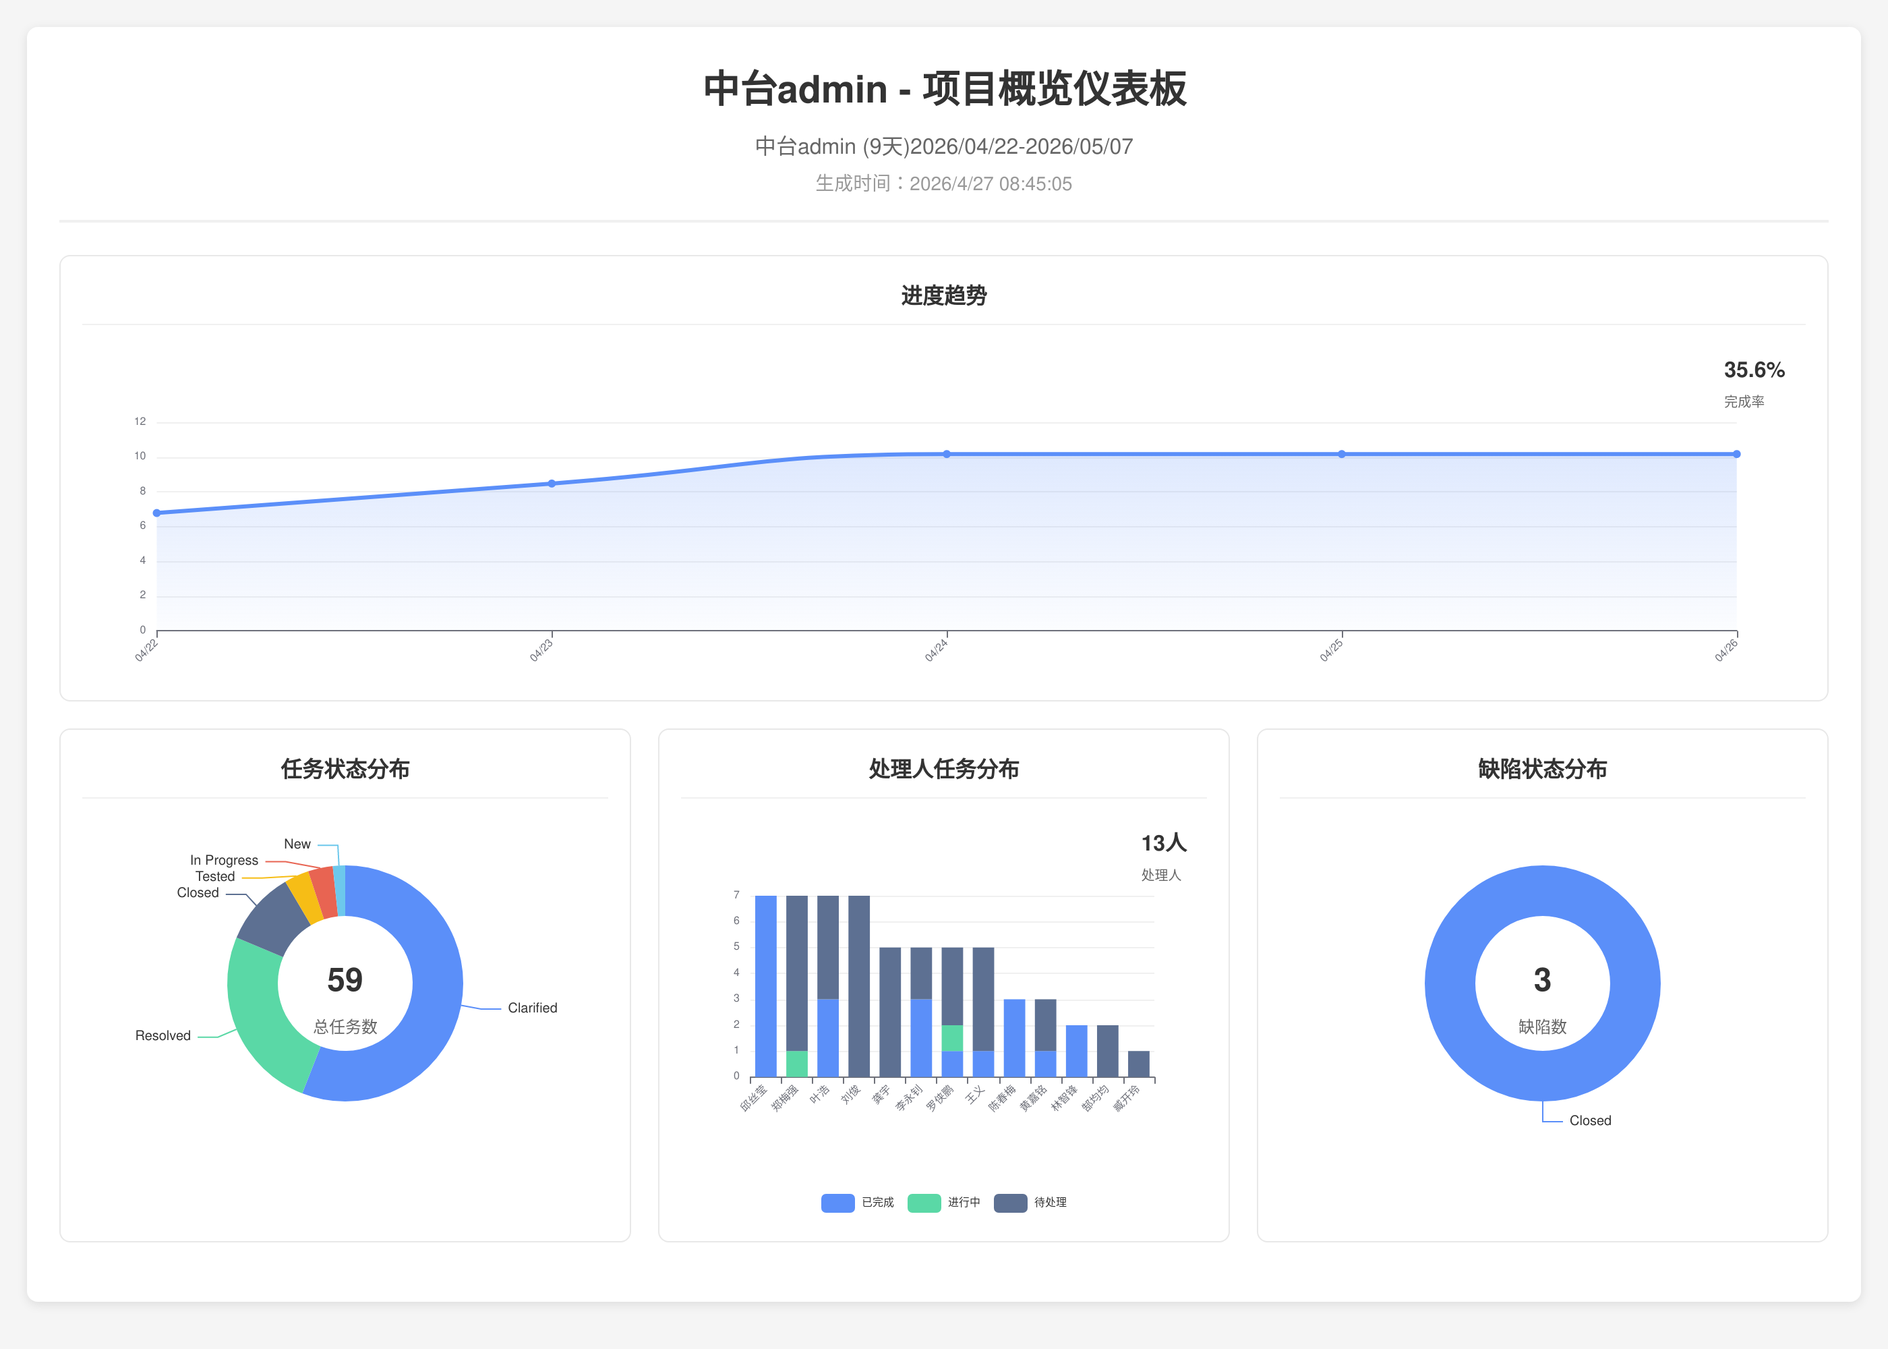
Task: Click the 04/23 x-axis label
Action: (x=541, y=650)
